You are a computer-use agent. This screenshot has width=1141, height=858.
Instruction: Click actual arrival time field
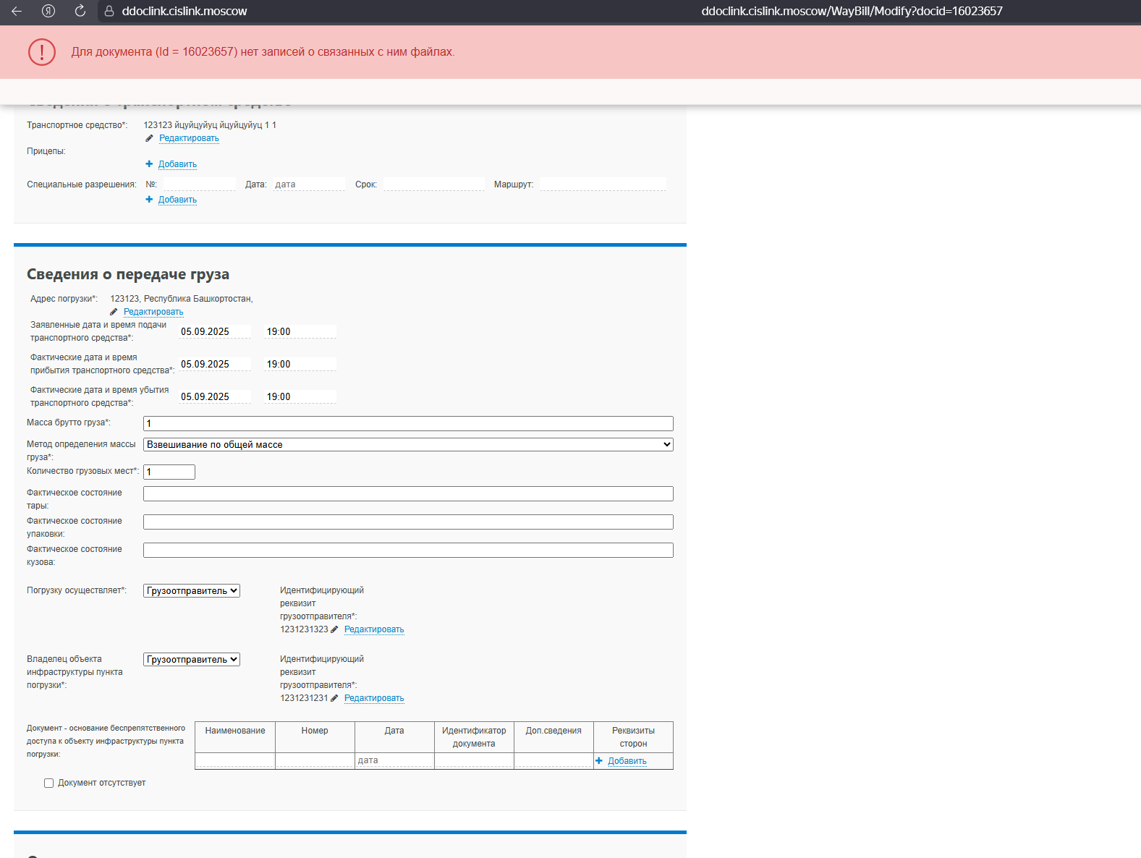[x=300, y=364]
